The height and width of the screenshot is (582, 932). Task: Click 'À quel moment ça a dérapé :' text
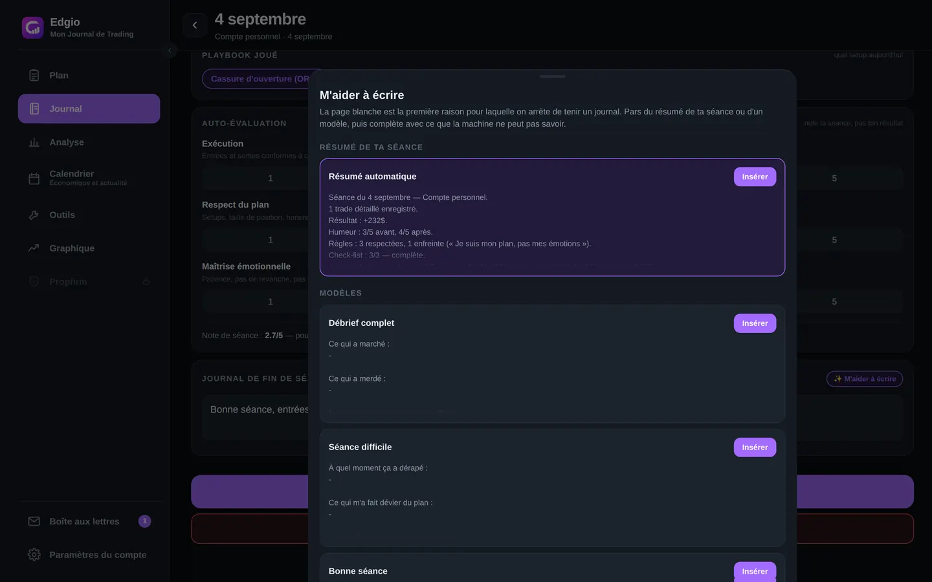pos(378,468)
